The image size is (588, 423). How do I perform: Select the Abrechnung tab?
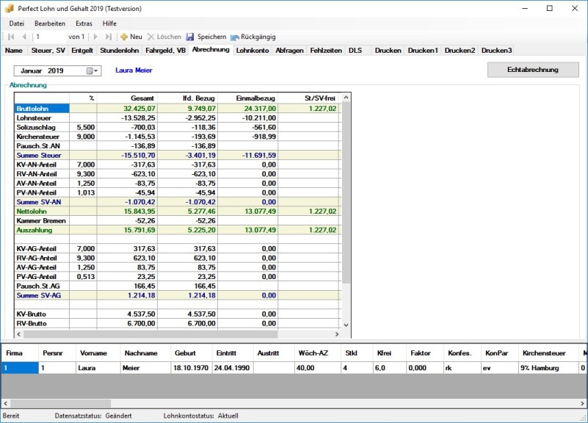tap(211, 49)
